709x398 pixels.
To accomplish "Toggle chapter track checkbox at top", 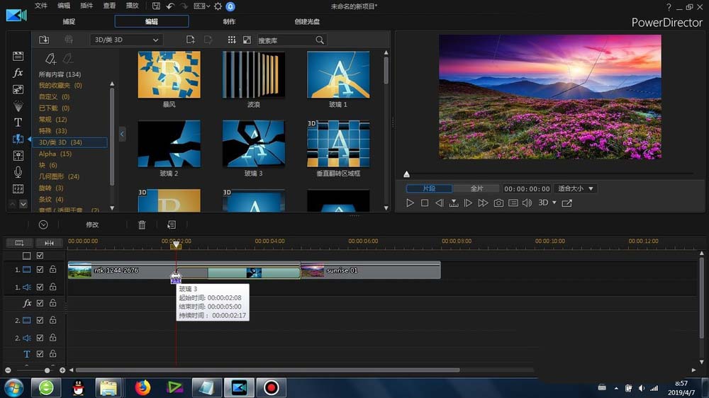I will (40, 256).
